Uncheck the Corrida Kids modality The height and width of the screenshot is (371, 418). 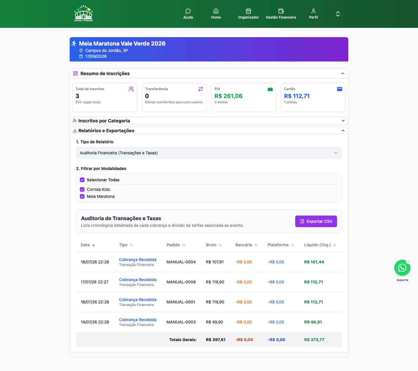82,189
